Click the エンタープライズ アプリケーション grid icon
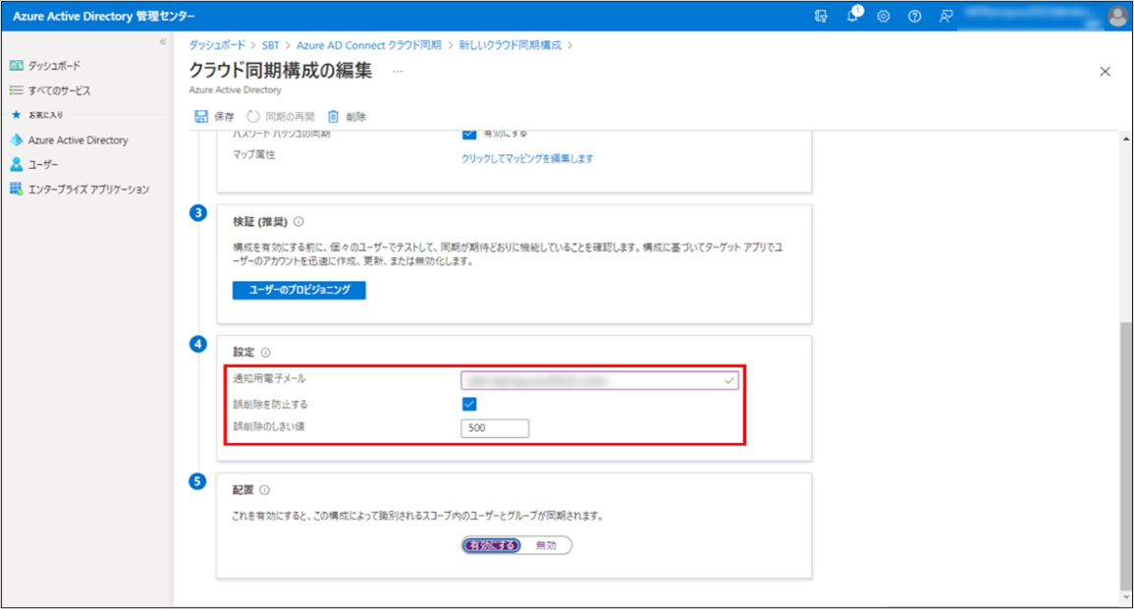 pos(16,189)
